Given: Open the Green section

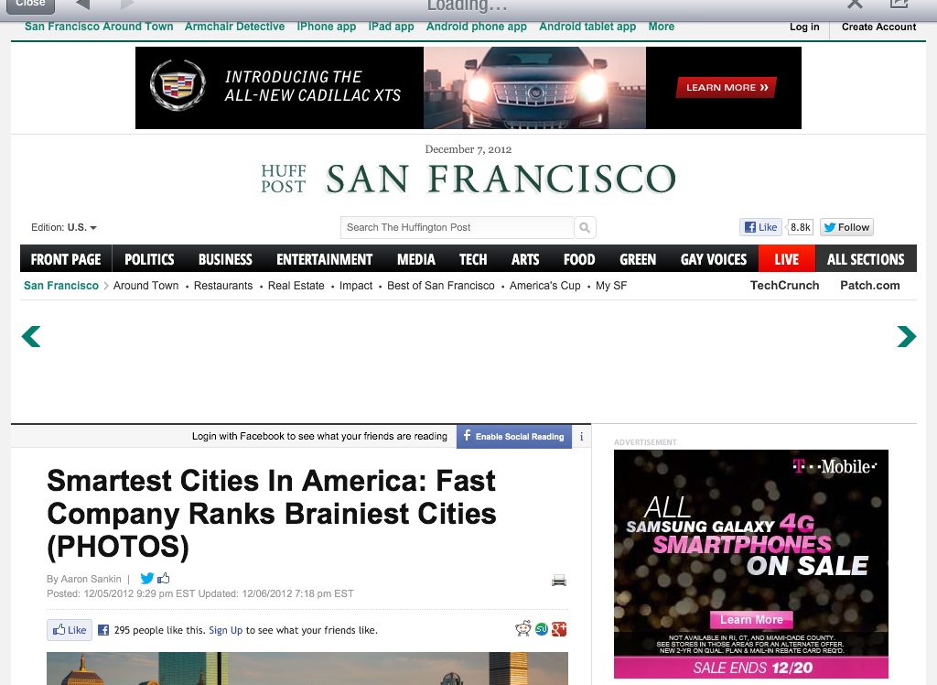Looking at the screenshot, I should click(x=638, y=259).
